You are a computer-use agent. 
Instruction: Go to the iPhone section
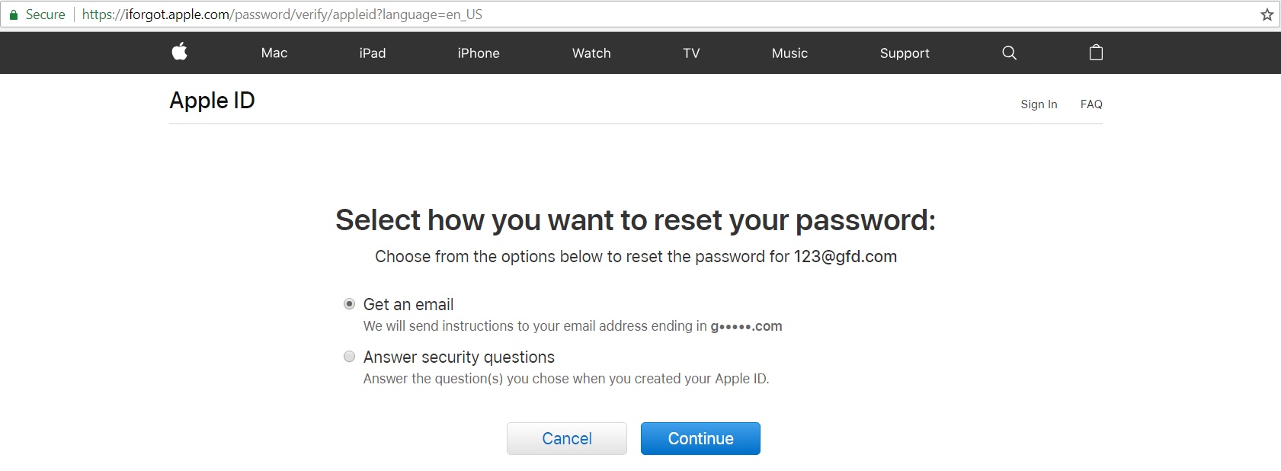[x=479, y=53]
